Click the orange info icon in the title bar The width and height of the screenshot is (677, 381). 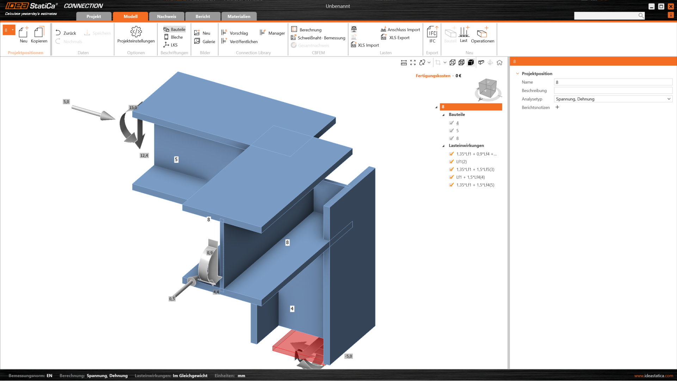click(671, 15)
